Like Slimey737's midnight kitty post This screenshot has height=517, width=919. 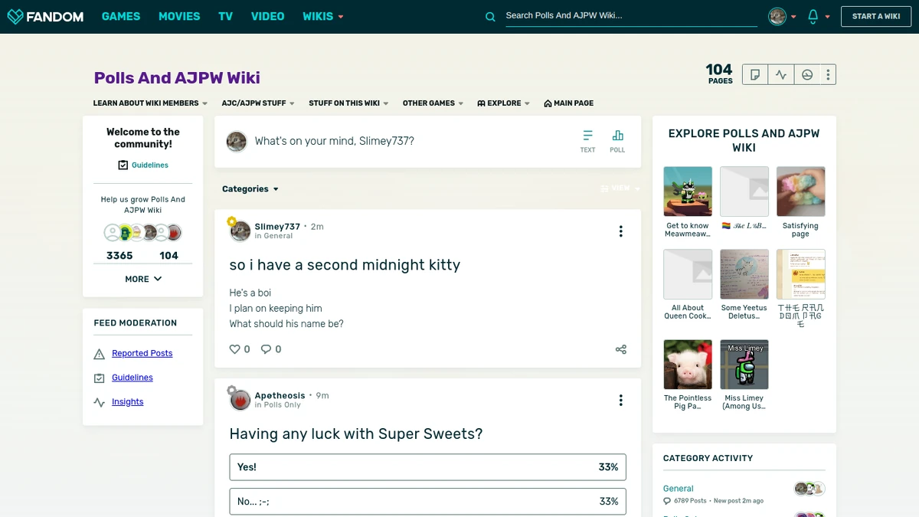pos(235,349)
